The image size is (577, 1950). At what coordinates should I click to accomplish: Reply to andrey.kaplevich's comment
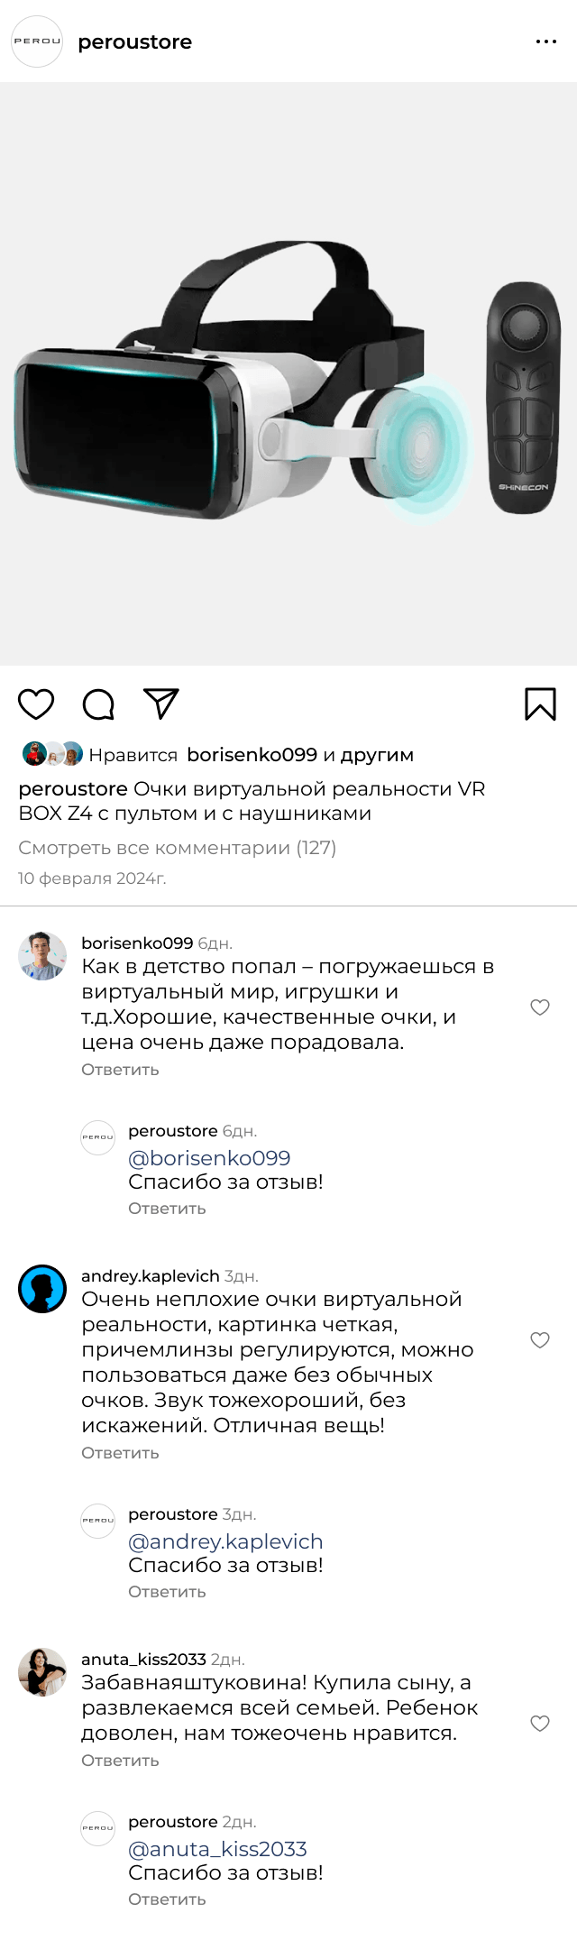point(120,1453)
